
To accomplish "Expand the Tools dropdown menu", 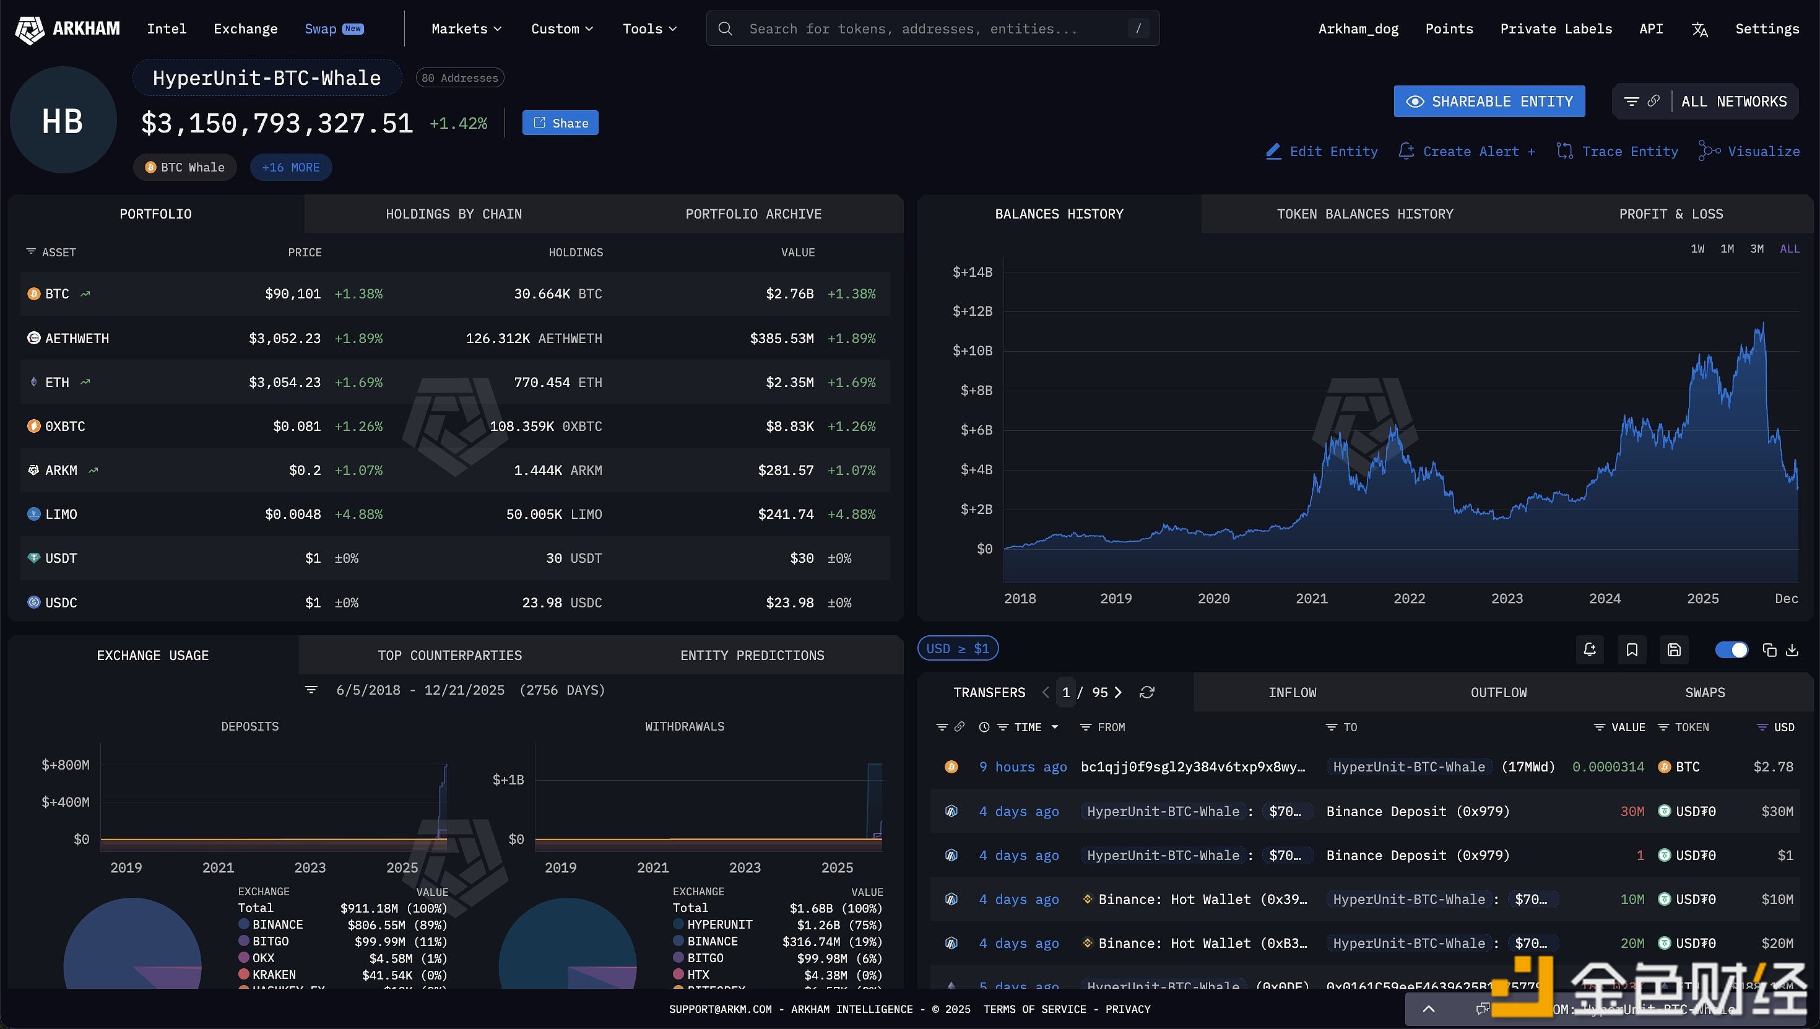I will point(649,29).
